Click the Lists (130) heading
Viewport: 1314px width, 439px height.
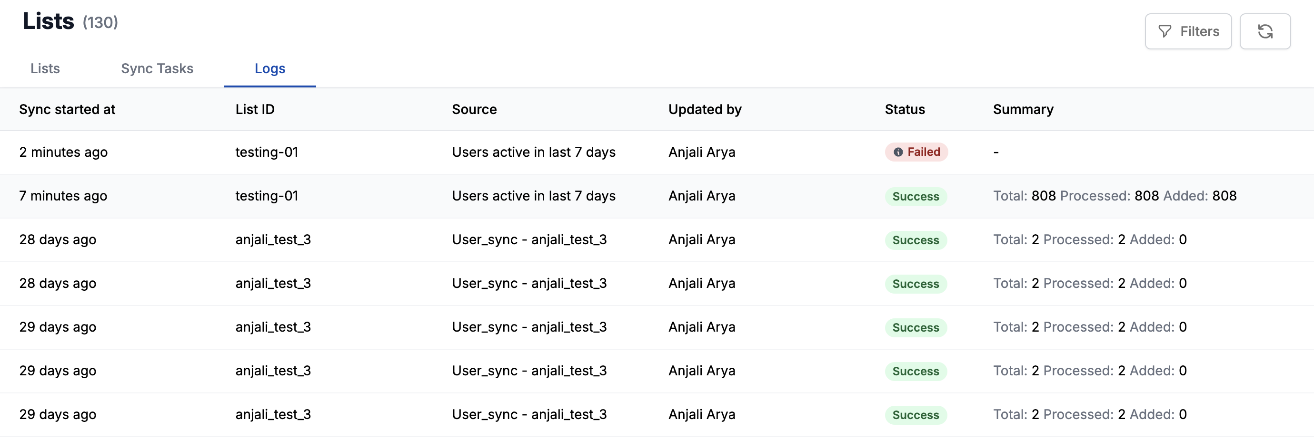coord(70,21)
